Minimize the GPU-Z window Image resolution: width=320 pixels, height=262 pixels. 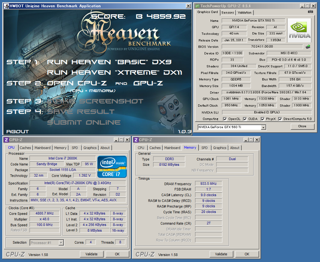(302, 6)
